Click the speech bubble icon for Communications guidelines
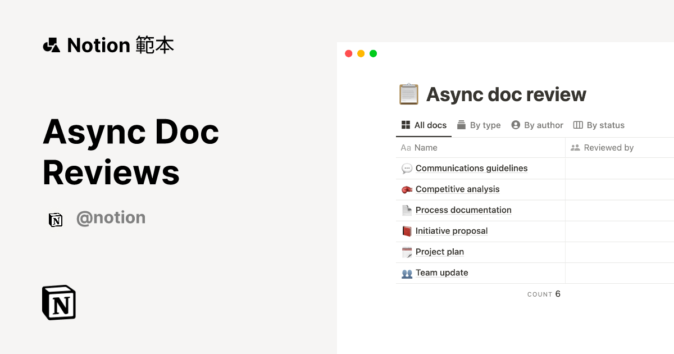Screen dimensions: 674x354 (x=406, y=168)
